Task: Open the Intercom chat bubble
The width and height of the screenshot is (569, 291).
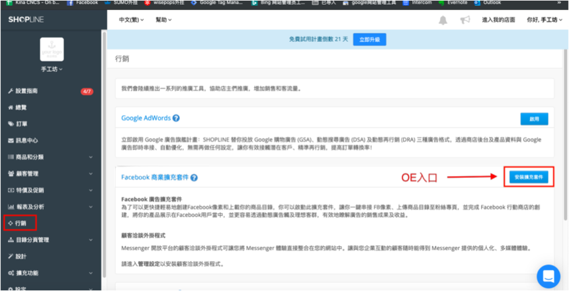Action: click(x=548, y=276)
